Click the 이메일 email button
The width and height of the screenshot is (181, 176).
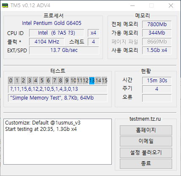[x=146, y=141]
